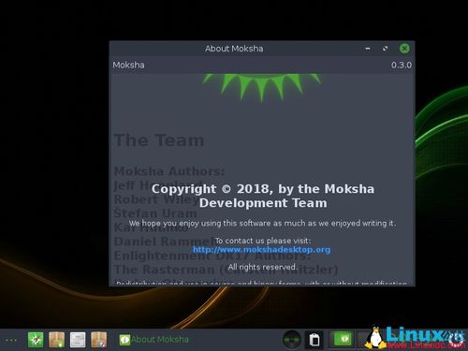Switch to the green active pager desktop
This screenshot has height=351, width=468.
tap(343, 339)
